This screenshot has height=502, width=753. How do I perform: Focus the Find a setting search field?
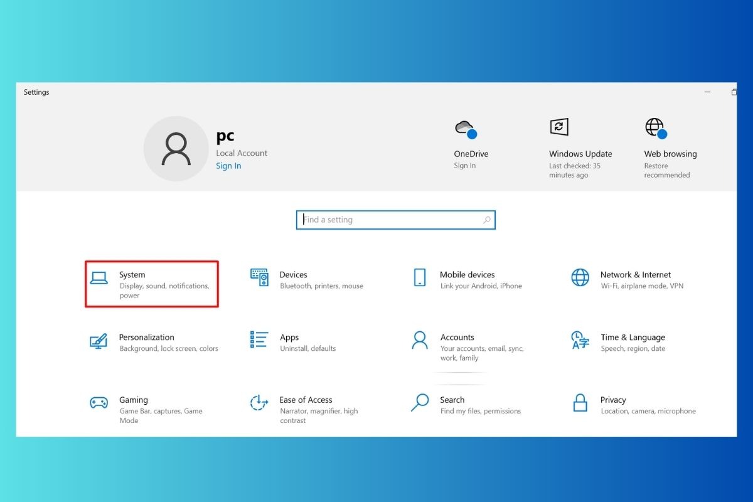396,220
